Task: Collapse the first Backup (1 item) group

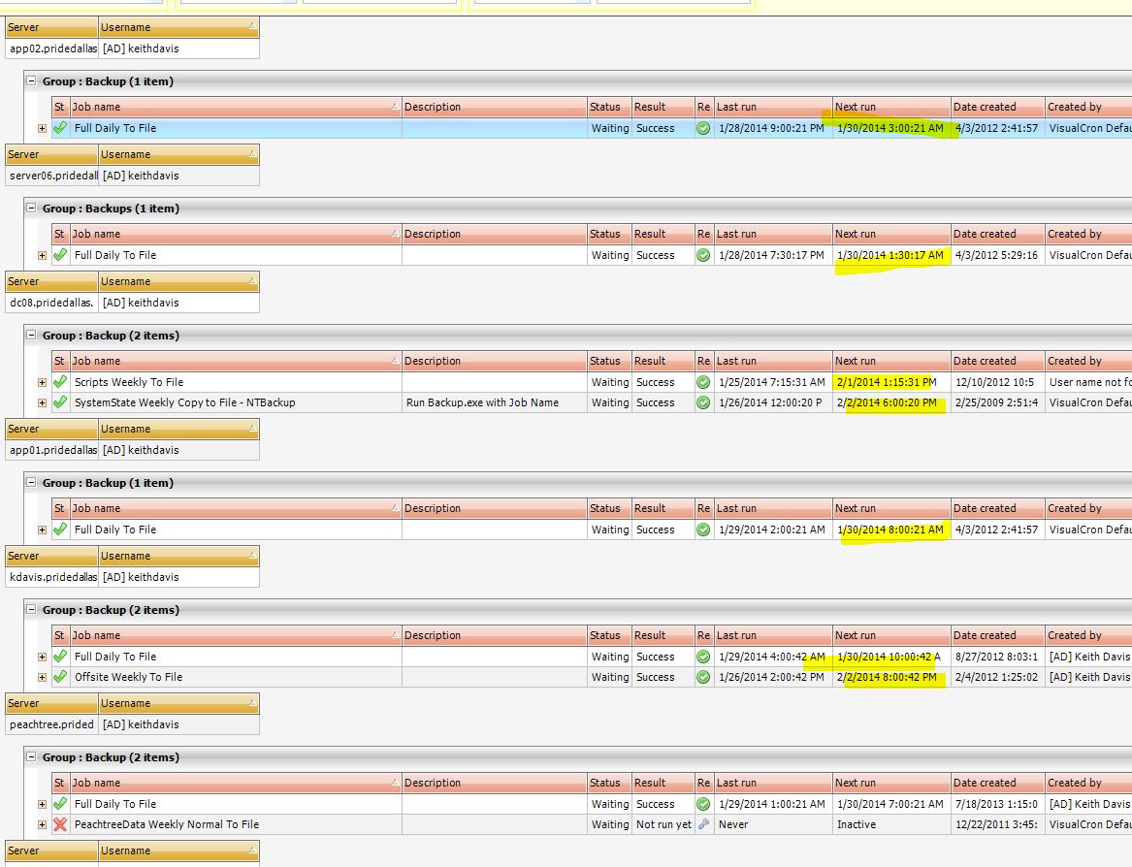Action: 32,81
